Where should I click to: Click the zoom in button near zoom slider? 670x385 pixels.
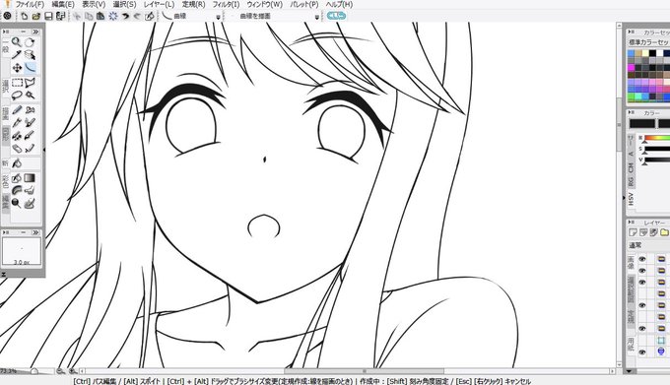tap(73, 371)
